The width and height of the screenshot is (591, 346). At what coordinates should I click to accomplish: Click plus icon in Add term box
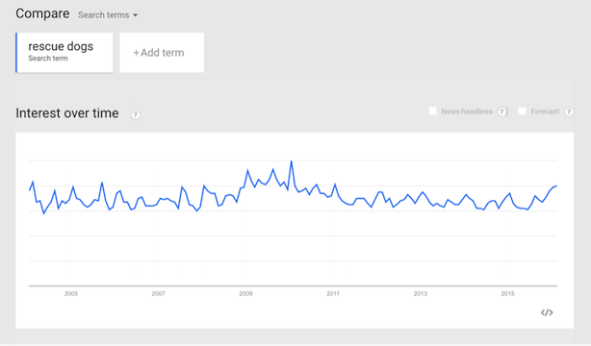click(x=136, y=53)
